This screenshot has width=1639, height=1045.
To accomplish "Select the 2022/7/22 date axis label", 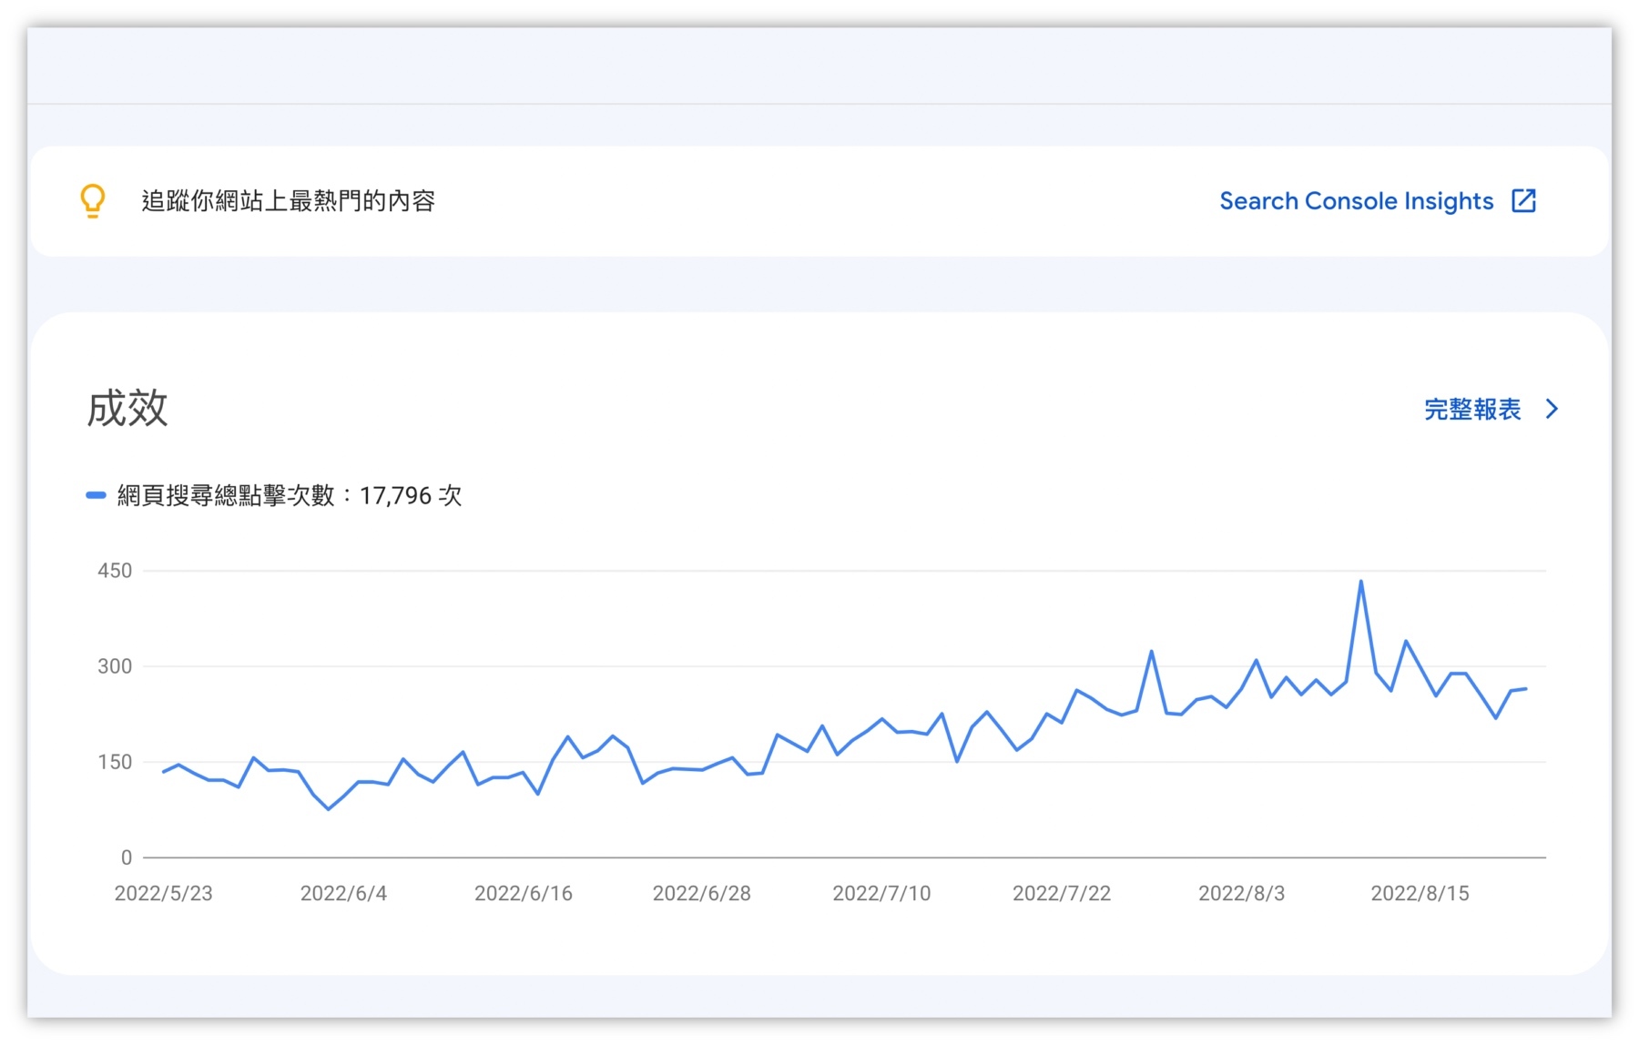I will point(1062,893).
